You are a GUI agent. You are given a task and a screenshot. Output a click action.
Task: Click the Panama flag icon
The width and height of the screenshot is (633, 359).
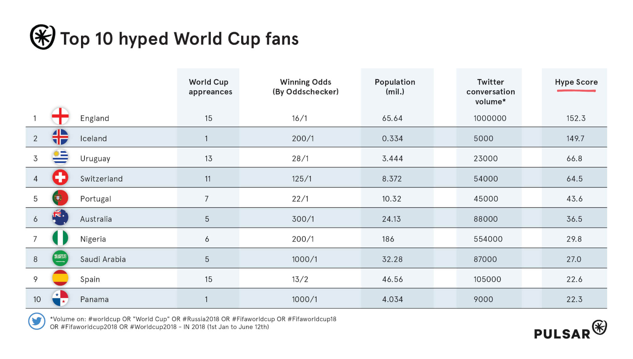click(x=60, y=298)
